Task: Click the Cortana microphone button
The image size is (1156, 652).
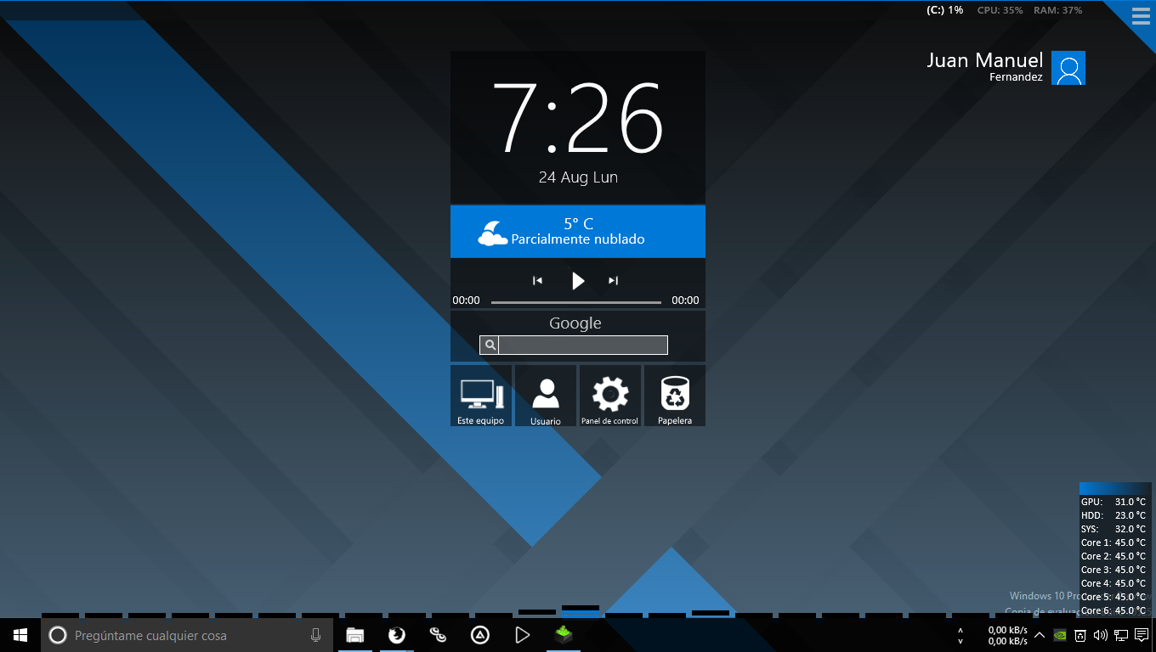Action: pyautogui.click(x=315, y=635)
